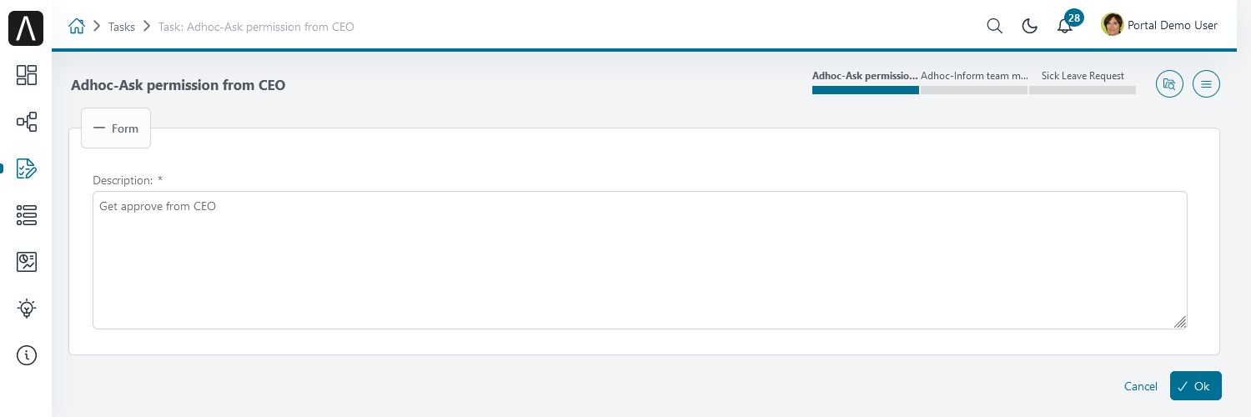This screenshot has width=1251, height=417.
Task: Open the Dashboard icon in sidebar
Action: [x=27, y=75]
